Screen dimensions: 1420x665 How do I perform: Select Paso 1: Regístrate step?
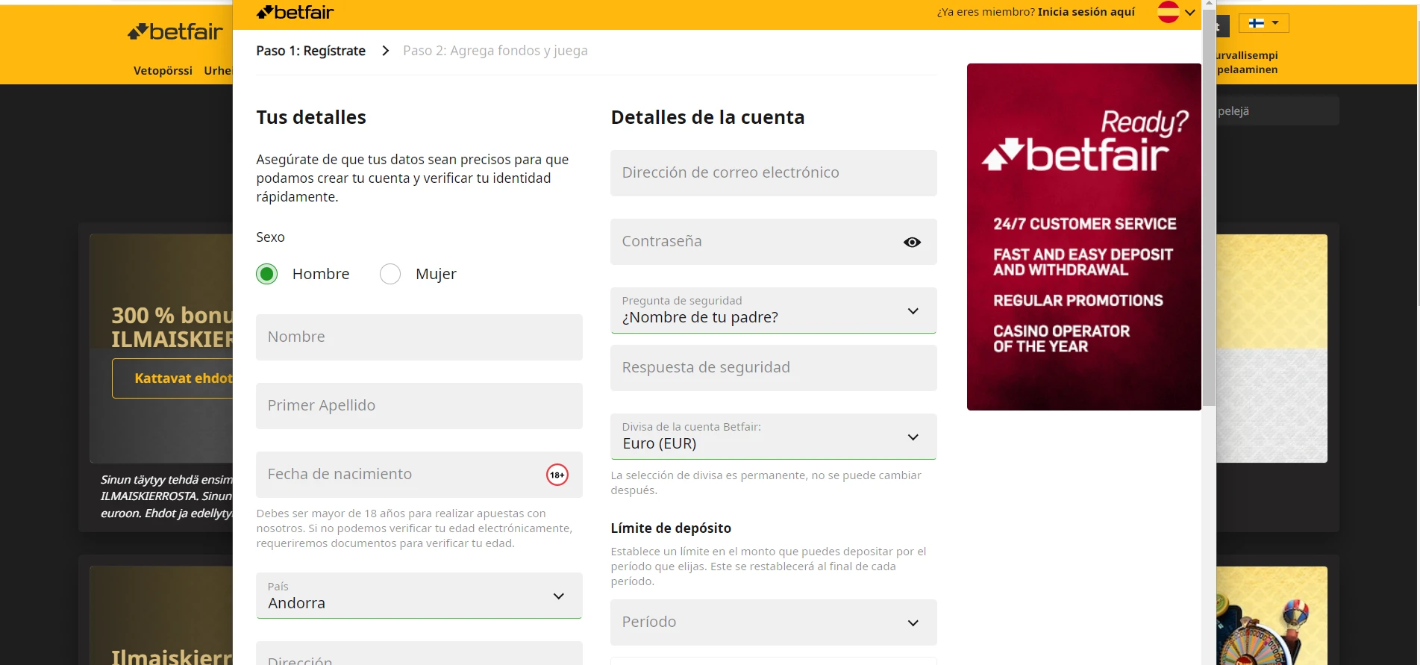pos(310,51)
